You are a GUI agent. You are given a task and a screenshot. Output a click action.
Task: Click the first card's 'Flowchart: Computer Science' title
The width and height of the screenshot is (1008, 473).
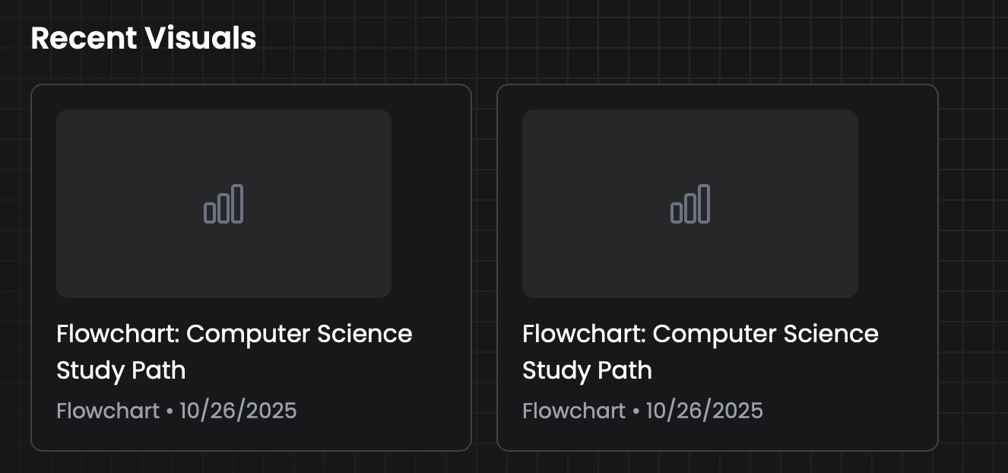click(x=234, y=334)
